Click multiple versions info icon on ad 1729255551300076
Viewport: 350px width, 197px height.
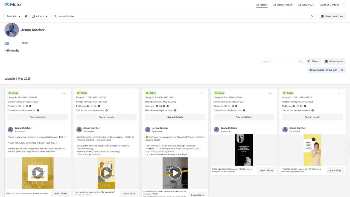pyautogui.click(x=106, y=111)
